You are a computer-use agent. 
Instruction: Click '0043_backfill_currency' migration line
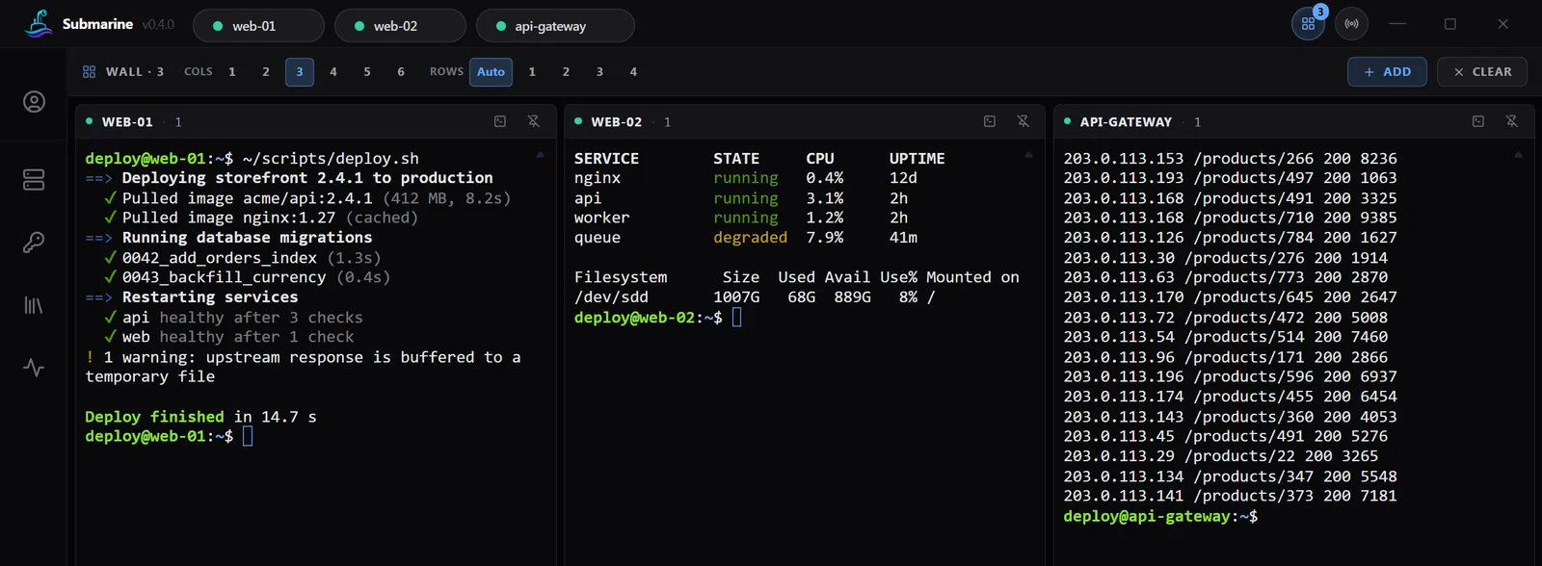224,277
